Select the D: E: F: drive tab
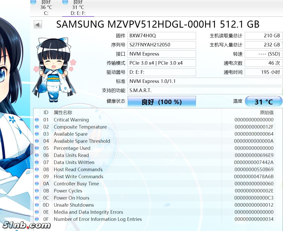 tap(78, 8)
